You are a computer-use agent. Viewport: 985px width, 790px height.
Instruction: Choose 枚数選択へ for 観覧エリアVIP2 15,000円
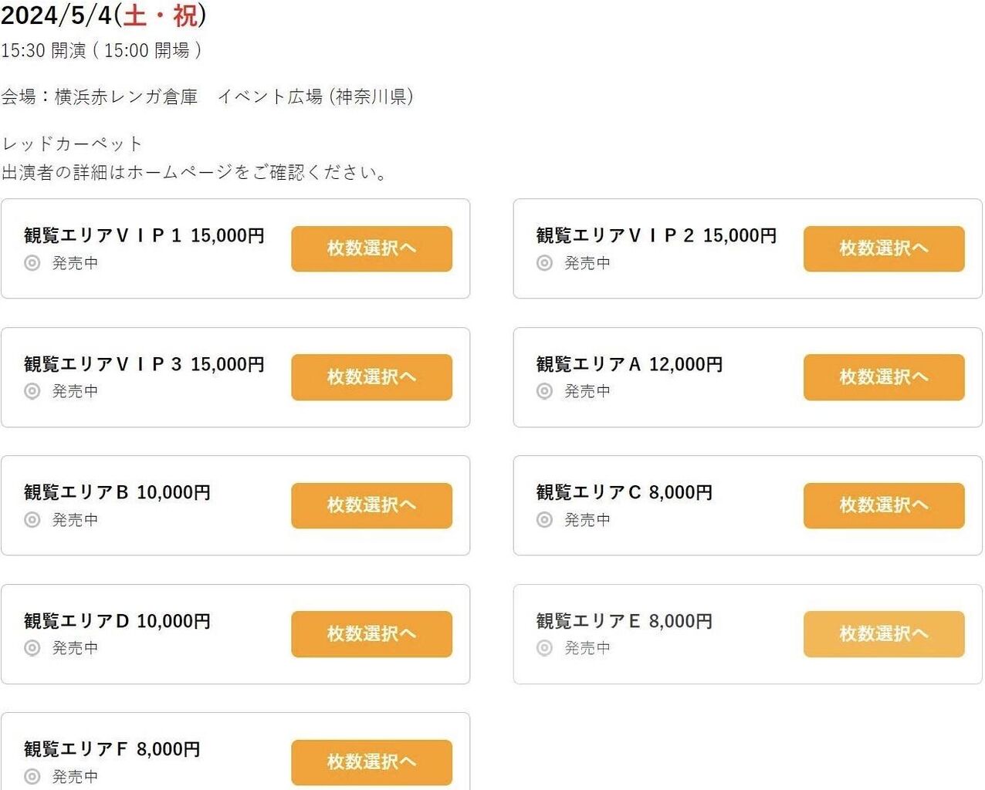click(884, 248)
